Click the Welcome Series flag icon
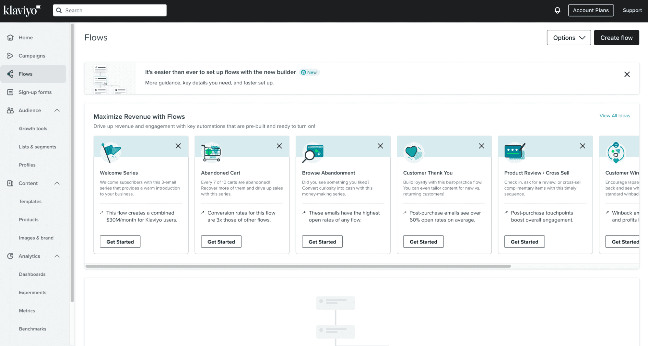 tap(111, 152)
